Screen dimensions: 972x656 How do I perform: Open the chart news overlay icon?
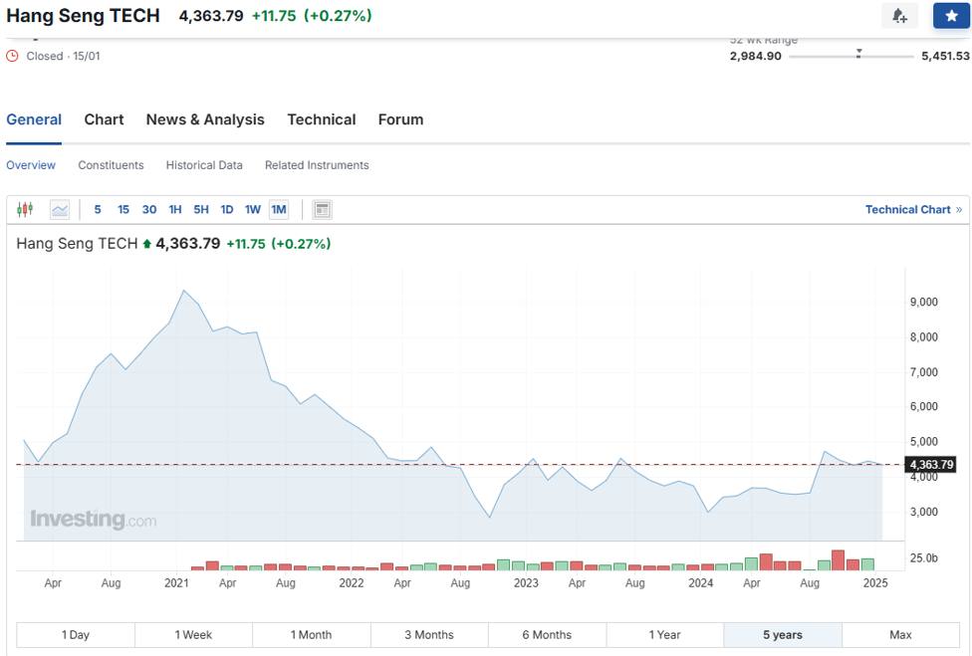pos(322,209)
